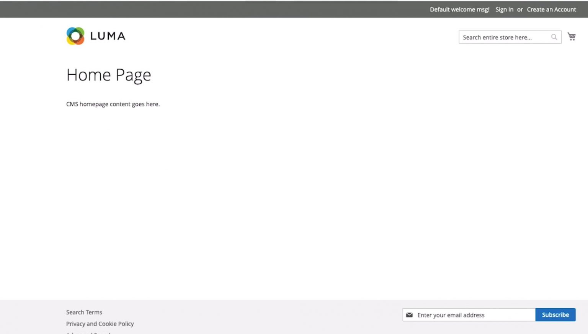The height and width of the screenshot is (334, 588).
Task: Open the Sign In link
Action: click(504, 10)
